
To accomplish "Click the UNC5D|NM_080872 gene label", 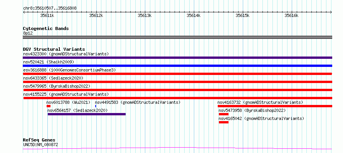I will 40,145.
